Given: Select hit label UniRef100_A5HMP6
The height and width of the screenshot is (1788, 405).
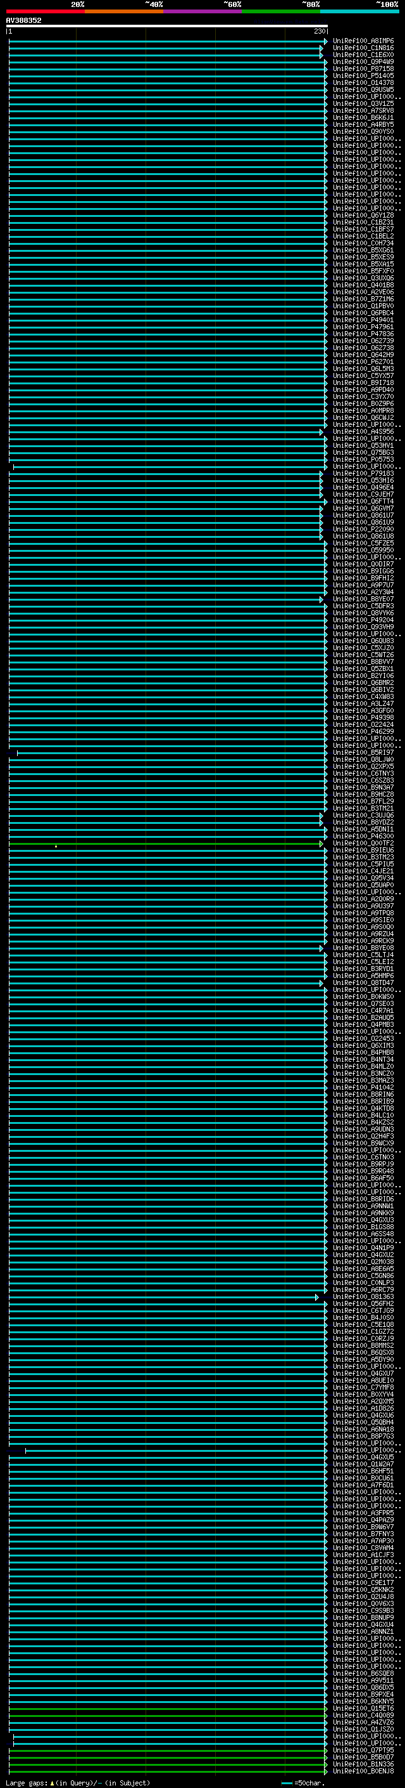Looking at the screenshot, I should pyautogui.click(x=363, y=976).
